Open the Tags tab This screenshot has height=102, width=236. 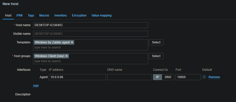click(31, 15)
